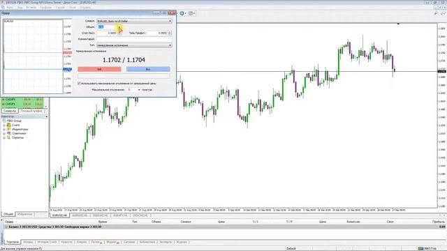The image size is (447, 251).
Task: Expand the Индикаторы tree node
Action: pyautogui.click(x=4, y=129)
